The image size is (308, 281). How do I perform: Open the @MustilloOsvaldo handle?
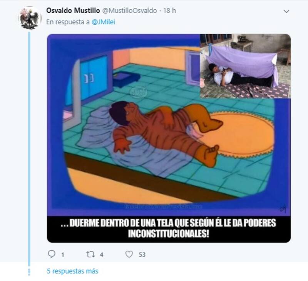[130, 11]
